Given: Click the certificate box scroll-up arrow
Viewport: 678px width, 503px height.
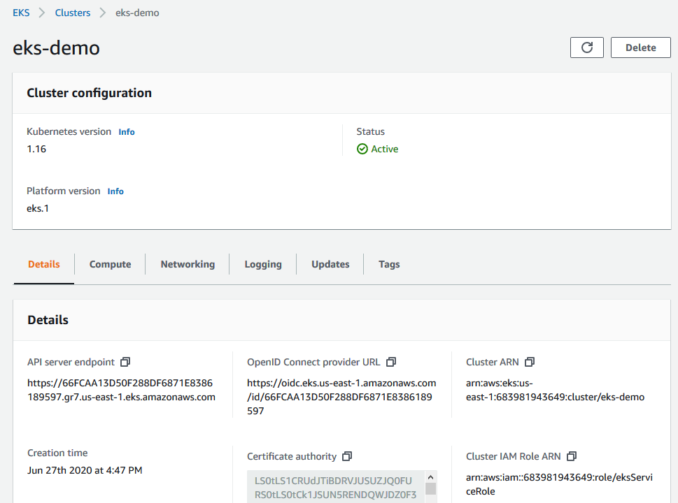Looking at the screenshot, I should [x=431, y=477].
